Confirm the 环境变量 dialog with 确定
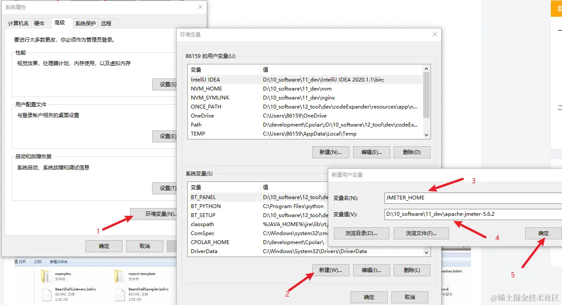The width and height of the screenshot is (562, 305). pos(369,297)
